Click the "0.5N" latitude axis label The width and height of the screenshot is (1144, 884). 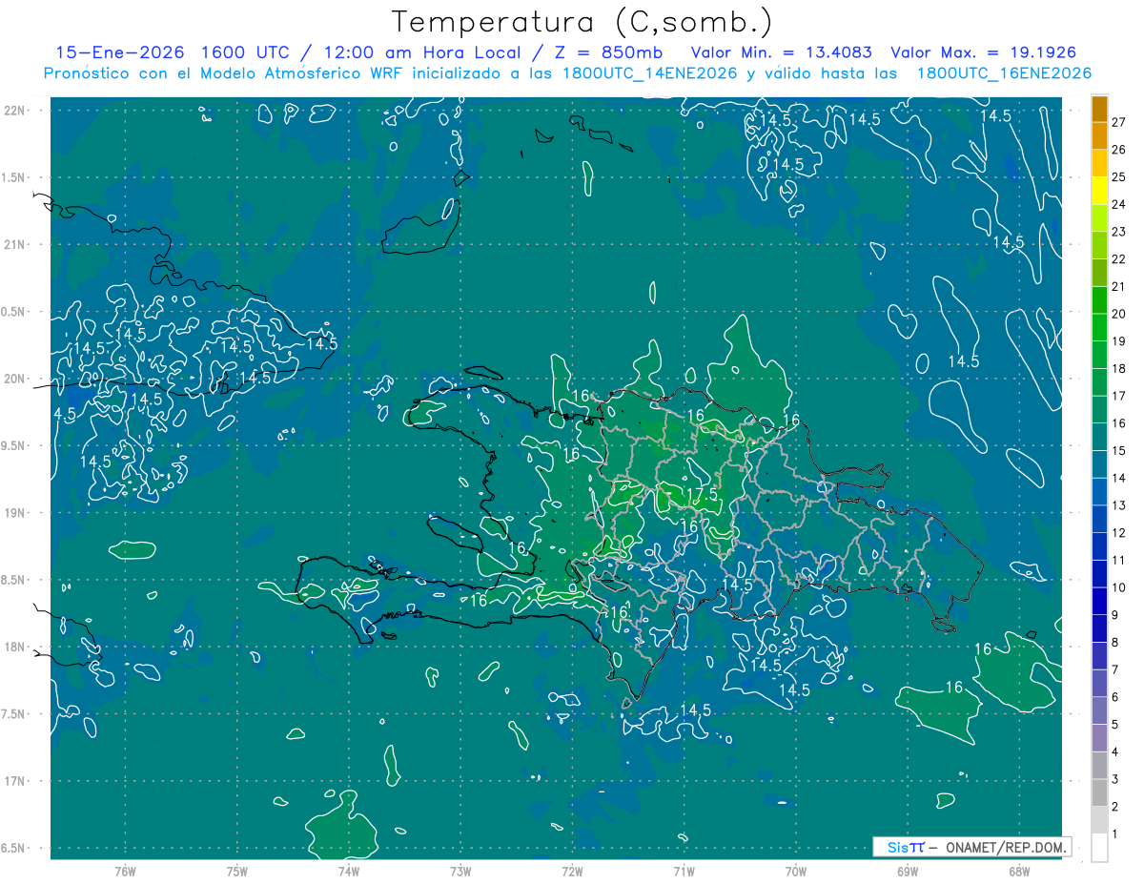13,312
